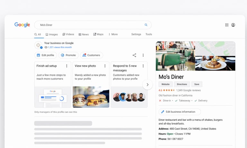The image size is (247, 148).
Task: Click the phone number 561 087 0027
Action: (175, 139)
